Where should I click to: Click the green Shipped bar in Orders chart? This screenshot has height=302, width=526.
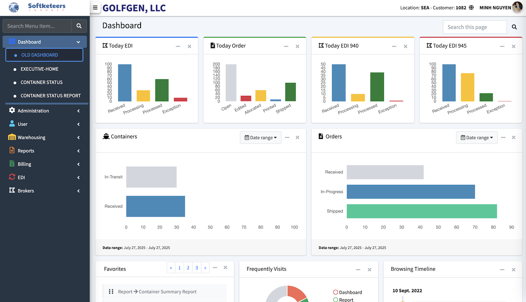(421, 211)
